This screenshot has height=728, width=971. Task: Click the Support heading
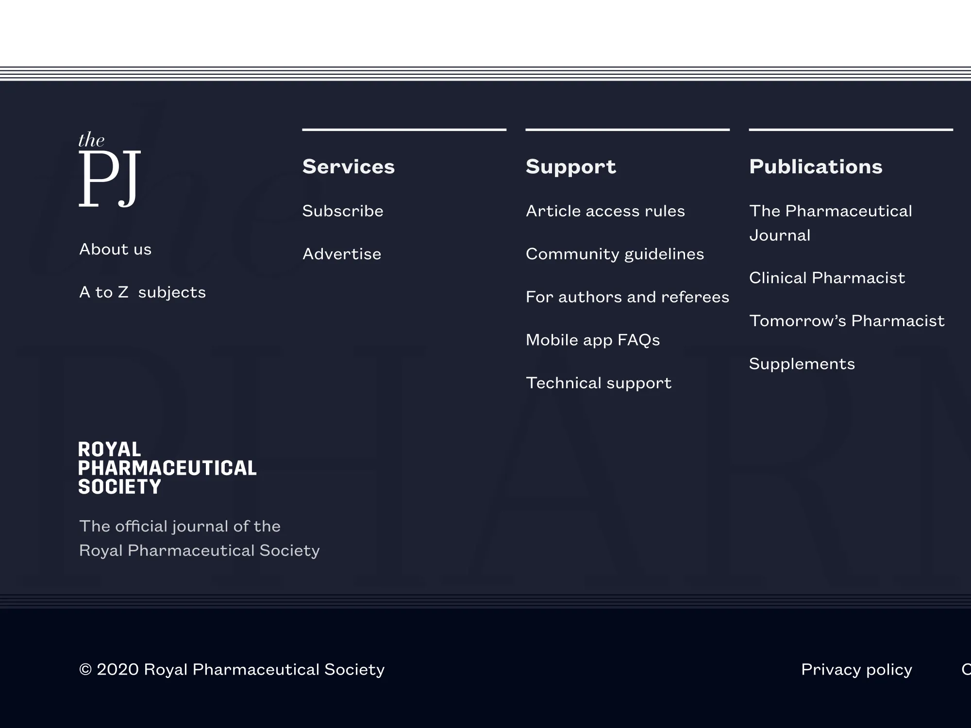coord(571,167)
